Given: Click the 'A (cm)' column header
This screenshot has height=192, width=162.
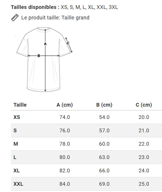Looking at the screenshot, I should pyautogui.click(x=65, y=105).
